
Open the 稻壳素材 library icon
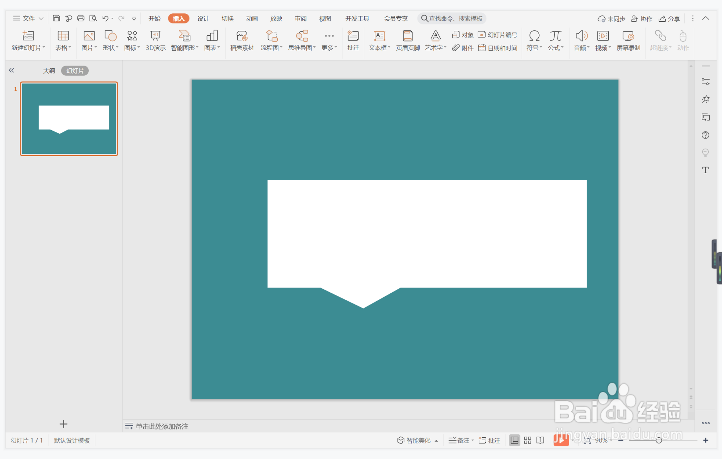pyautogui.click(x=242, y=40)
